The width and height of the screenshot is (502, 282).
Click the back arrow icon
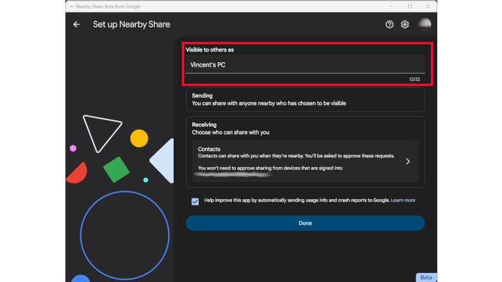click(x=76, y=25)
